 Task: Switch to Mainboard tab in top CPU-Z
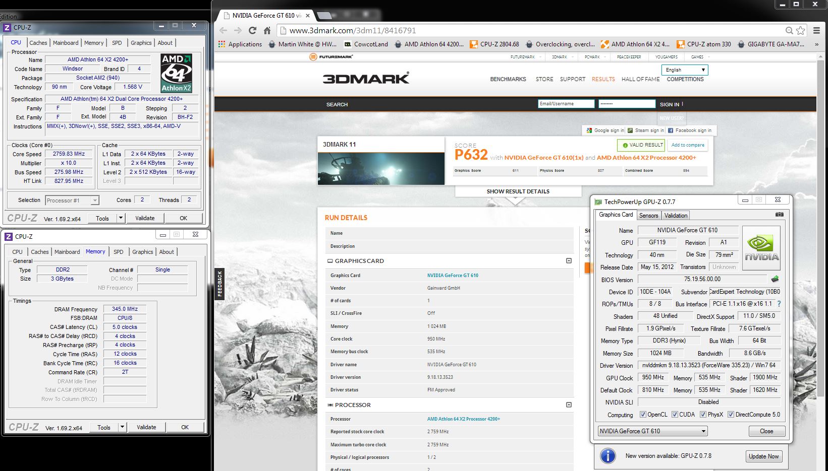[x=66, y=43]
